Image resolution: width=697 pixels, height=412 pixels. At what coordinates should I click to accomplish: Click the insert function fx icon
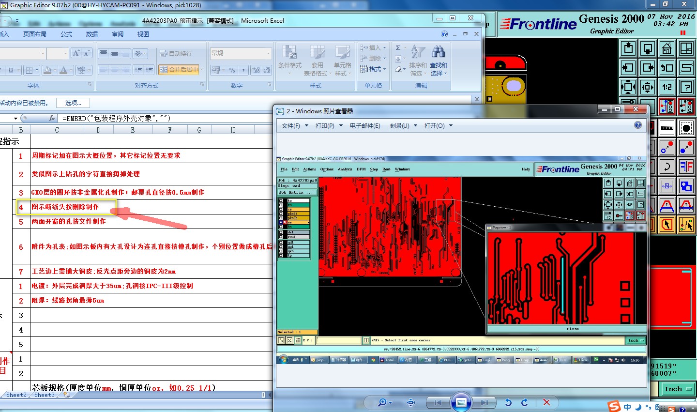pyautogui.click(x=52, y=118)
